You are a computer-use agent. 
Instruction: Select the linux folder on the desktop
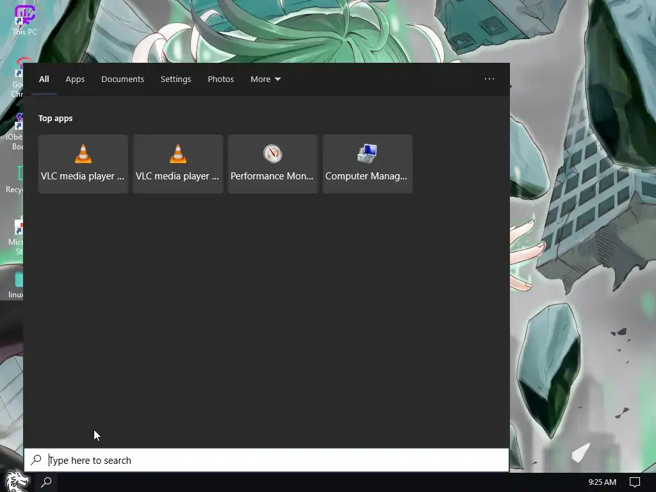(x=16, y=285)
